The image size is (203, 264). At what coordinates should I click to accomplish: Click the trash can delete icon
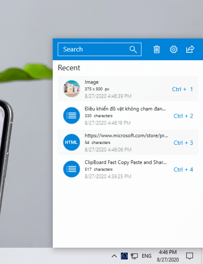pyautogui.click(x=157, y=49)
